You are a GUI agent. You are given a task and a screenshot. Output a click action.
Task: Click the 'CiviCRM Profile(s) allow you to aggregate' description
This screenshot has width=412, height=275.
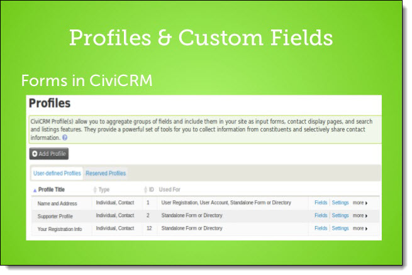201,129
